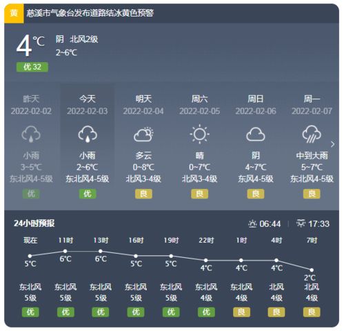Select the 周日 forecast column label
This screenshot has width=344, height=331.
pos(256,99)
